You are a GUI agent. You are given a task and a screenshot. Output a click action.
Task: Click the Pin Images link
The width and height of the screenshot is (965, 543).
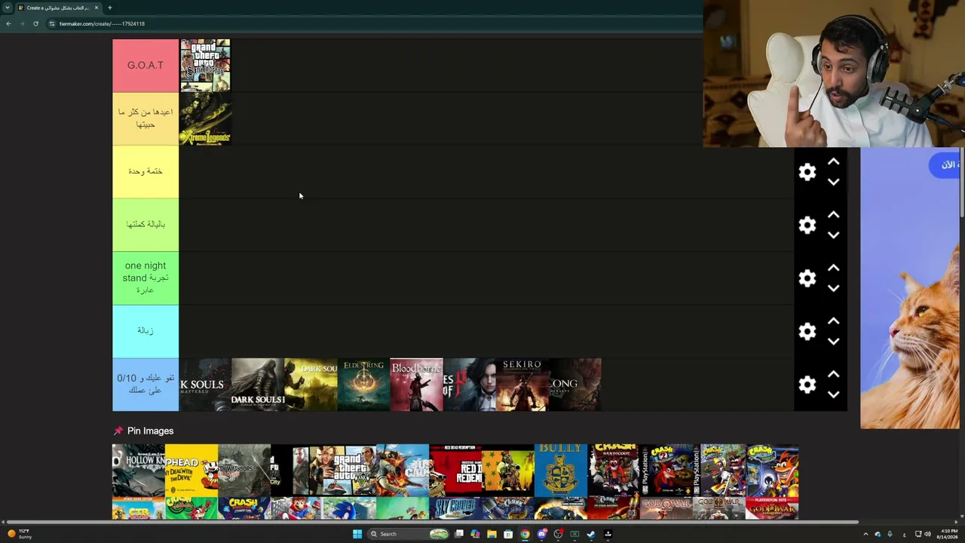click(x=143, y=431)
